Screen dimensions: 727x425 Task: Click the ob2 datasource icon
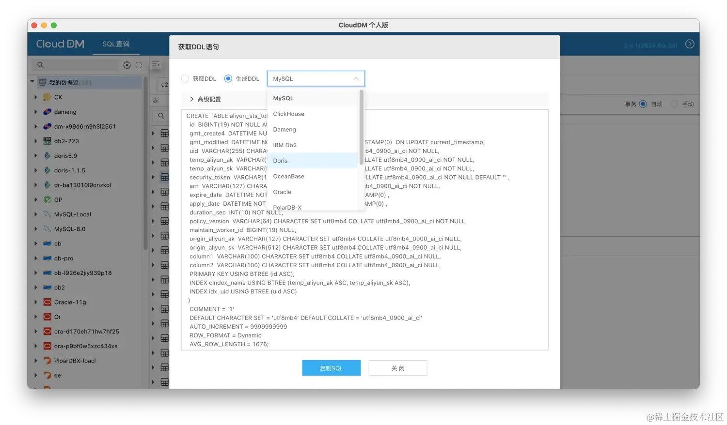pyautogui.click(x=47, y=288)
